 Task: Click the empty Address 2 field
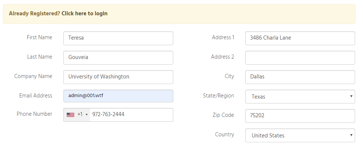[x=300, y=58]
